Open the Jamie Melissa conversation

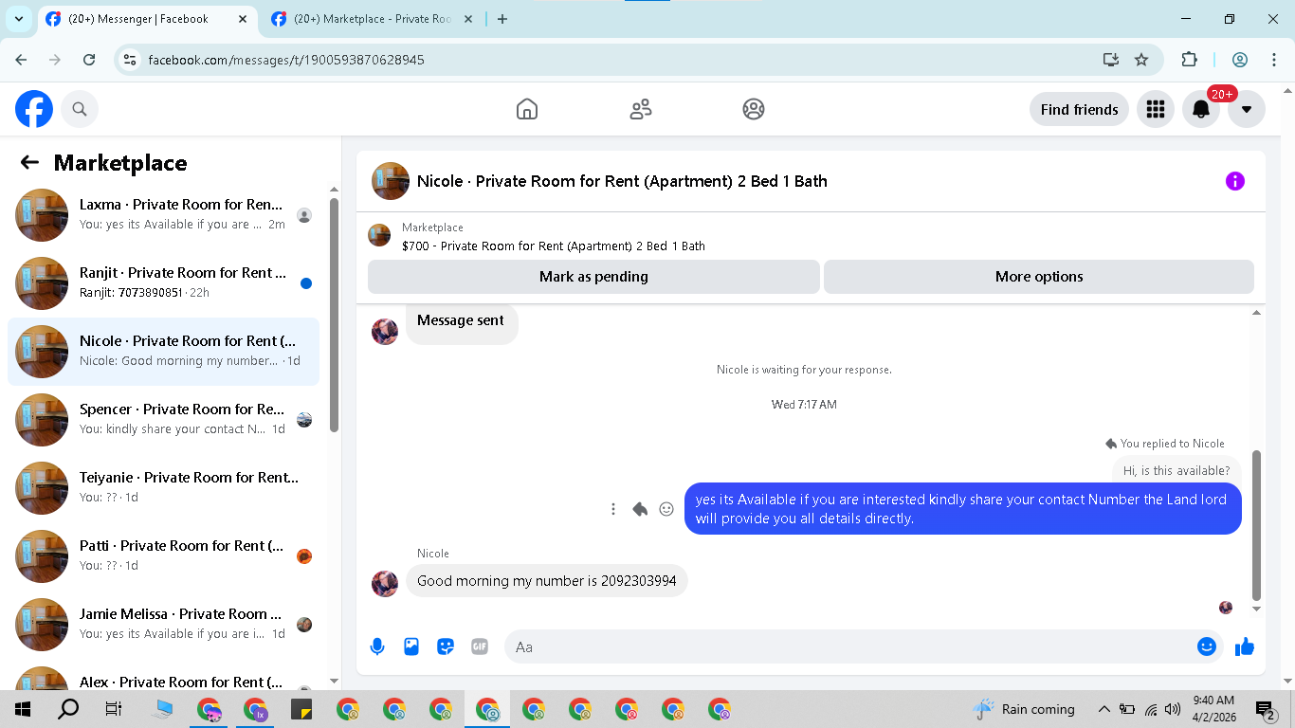163,625
